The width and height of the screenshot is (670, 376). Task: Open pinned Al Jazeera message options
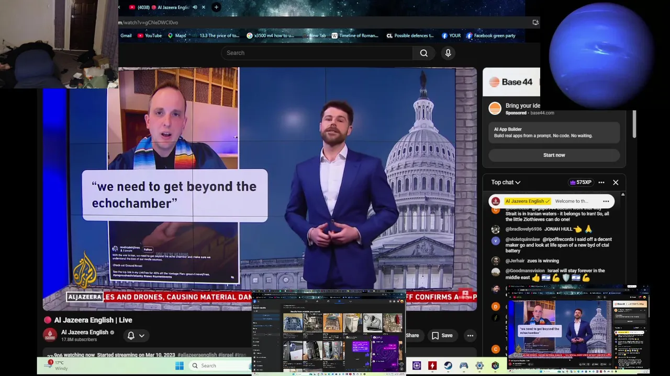click(x=606, y=201)
